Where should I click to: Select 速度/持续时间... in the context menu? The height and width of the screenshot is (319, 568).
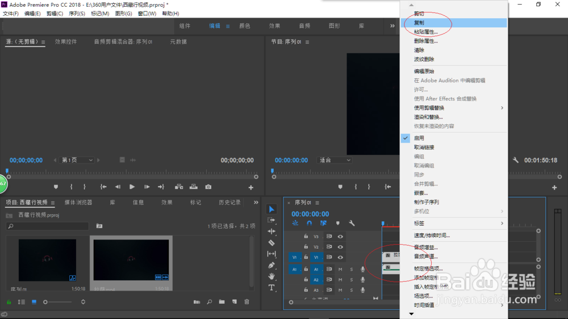[454, 236]
